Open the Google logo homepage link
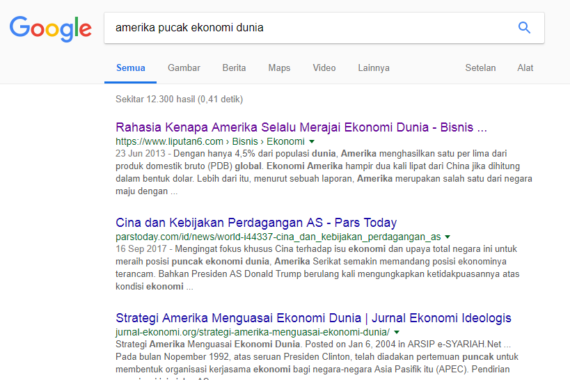The height and width of the screenshot is (380, 570). pyautogui.click(x=51, y=29)
